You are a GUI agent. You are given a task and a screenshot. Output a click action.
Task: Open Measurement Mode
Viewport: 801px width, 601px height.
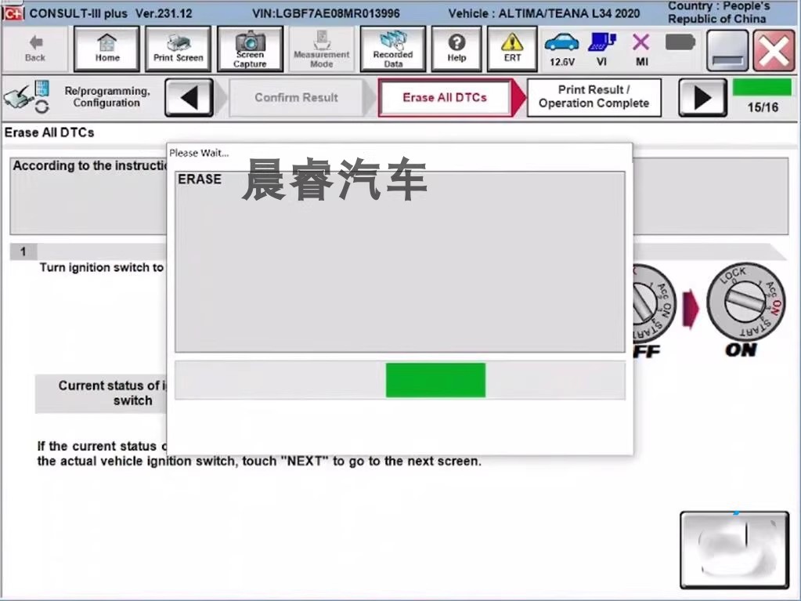pos(321,49)
